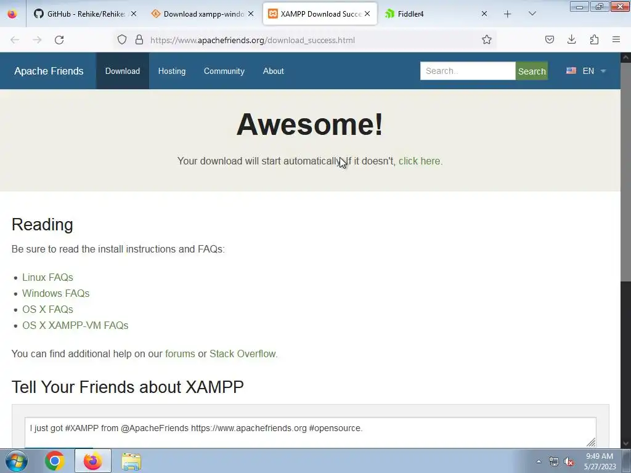631x473 pixels.
Task: Visit the Stack Overflow link
Action: (243, 354)
